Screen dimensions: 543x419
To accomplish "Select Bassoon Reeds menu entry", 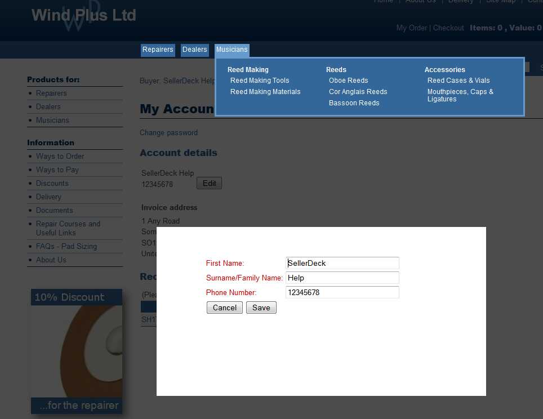I will tap(354, 103).
